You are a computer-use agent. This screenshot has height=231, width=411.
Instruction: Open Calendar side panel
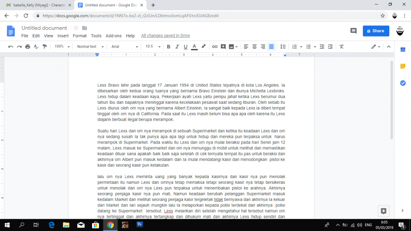click(403, 50)
